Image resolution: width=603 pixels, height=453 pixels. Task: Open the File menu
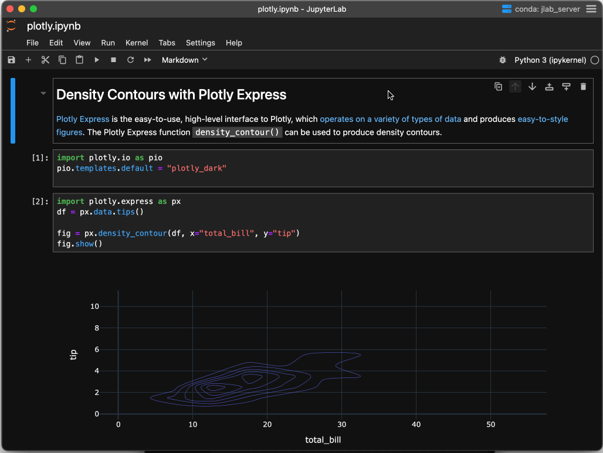[x=32, y=43]
